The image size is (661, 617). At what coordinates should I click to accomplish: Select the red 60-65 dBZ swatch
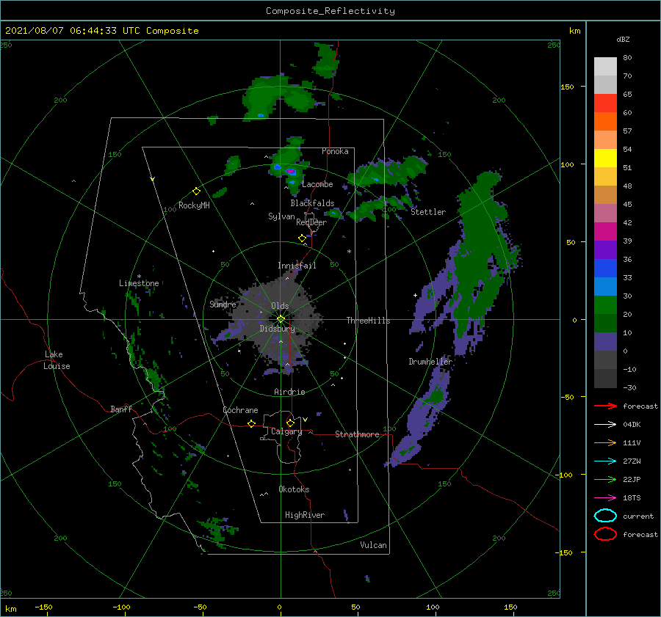(605, 103)
